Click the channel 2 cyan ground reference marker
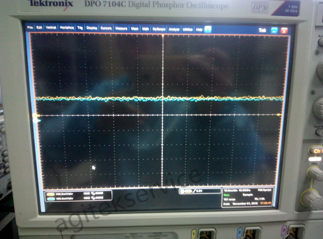Viewport: 323px width, 239px height. click(35, 120)
